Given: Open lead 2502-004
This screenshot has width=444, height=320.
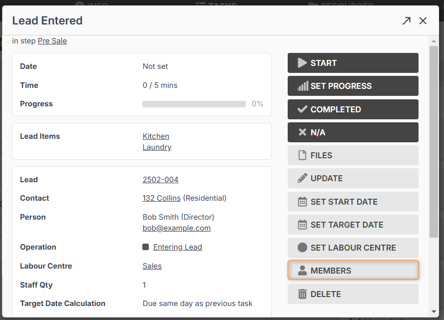Looking at the screenshot, I should click(x=160, y=180).
